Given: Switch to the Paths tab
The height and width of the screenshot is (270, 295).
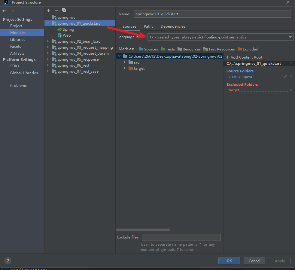Looking at the screenshot, I should click(x=148, y=26).
